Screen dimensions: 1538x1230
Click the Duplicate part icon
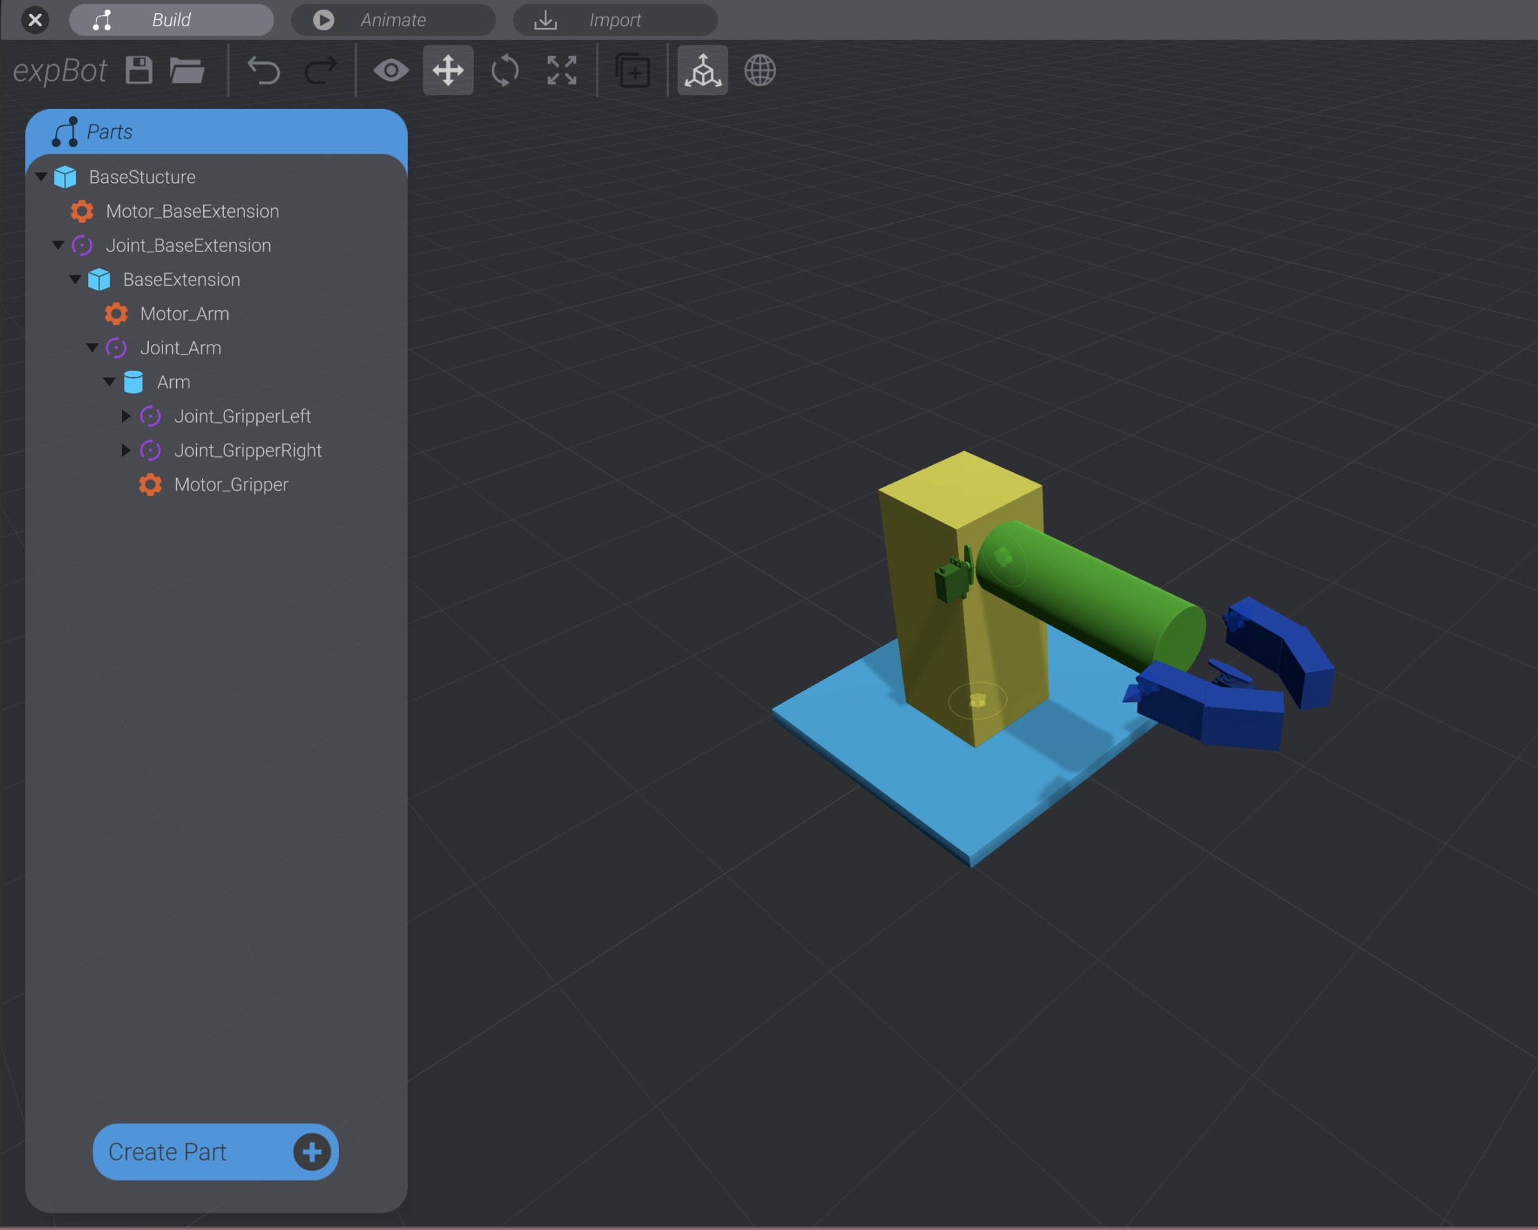(x=632, y=70)
